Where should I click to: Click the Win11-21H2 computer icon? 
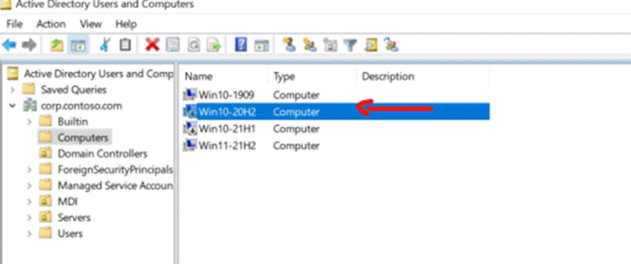click(189, 146)
